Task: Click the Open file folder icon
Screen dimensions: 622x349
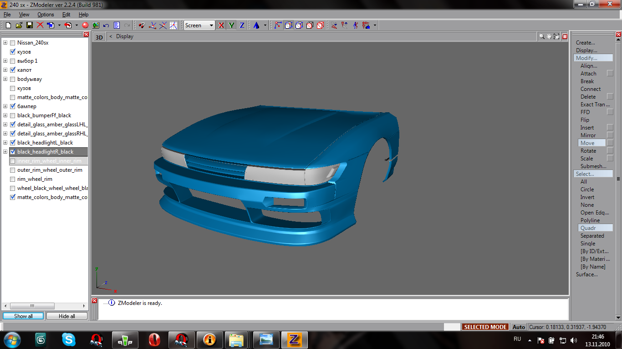Action: [x=19, y=25]
